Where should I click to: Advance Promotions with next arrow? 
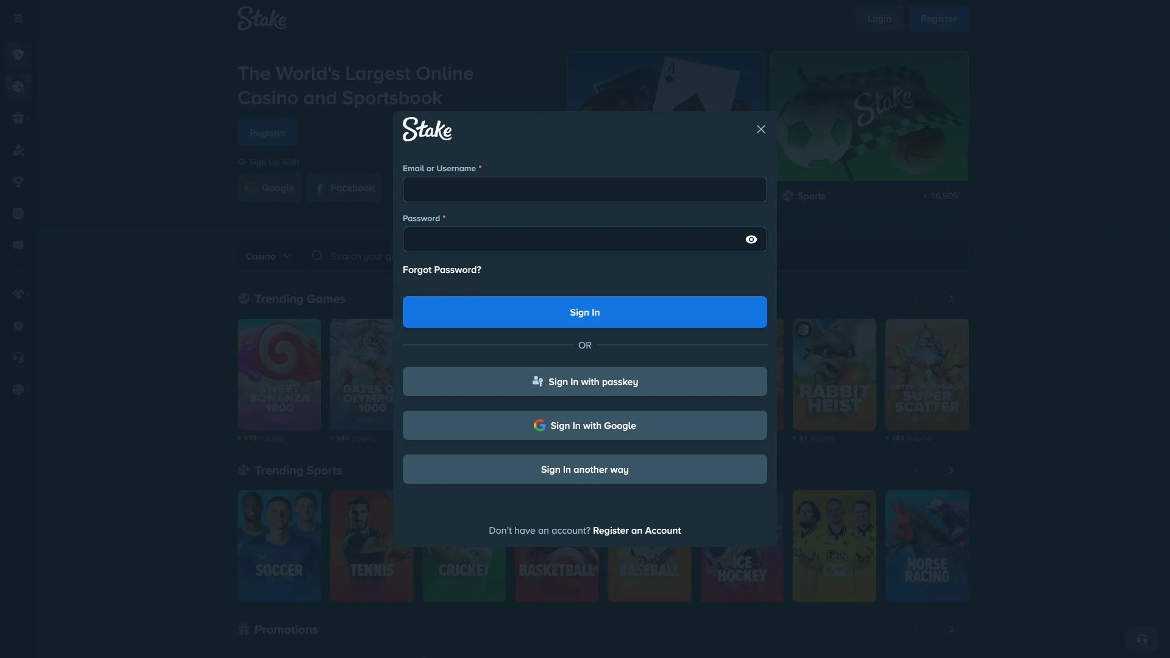coord(951,630)
